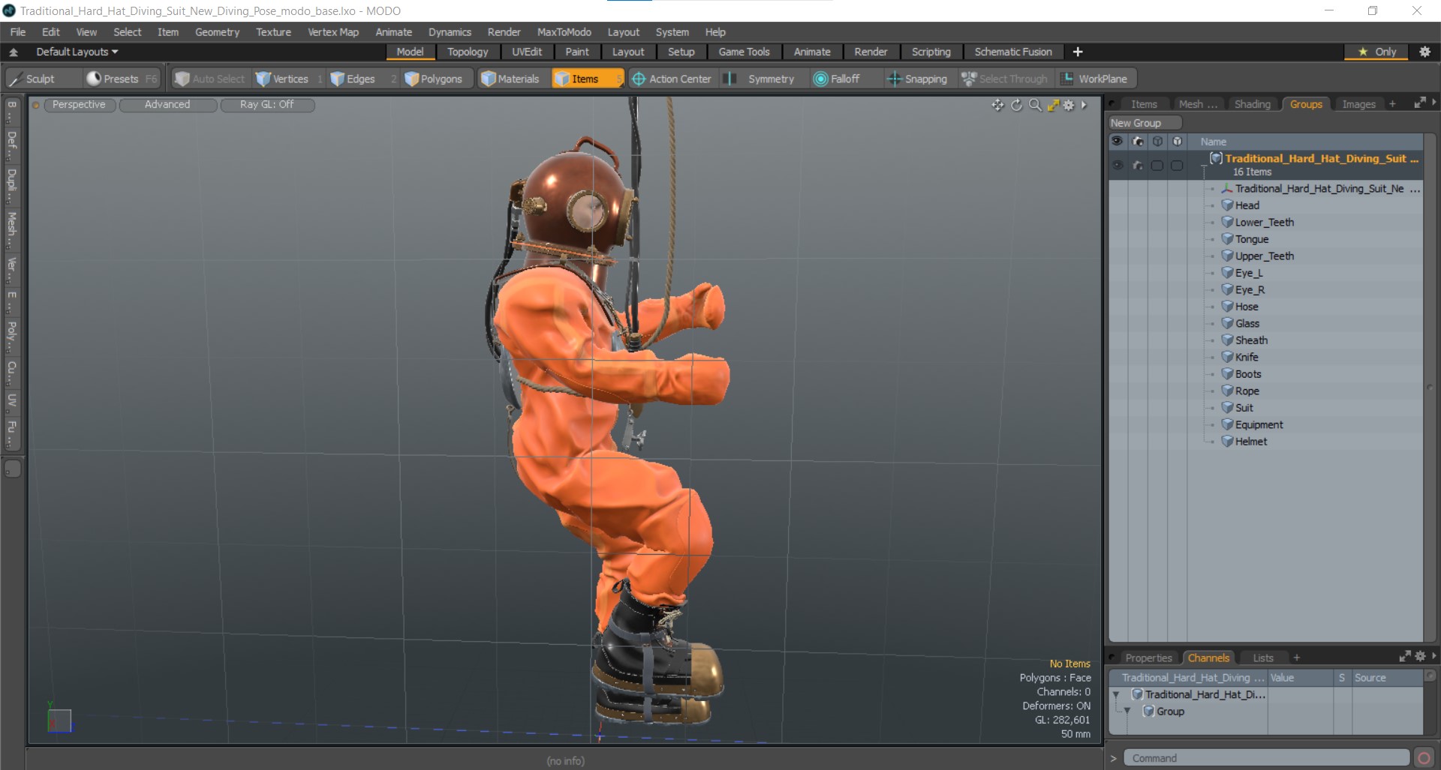The width and height of the screenshot is (1441, 770).
Task: Open the File menu
Action: click(18, 32)
